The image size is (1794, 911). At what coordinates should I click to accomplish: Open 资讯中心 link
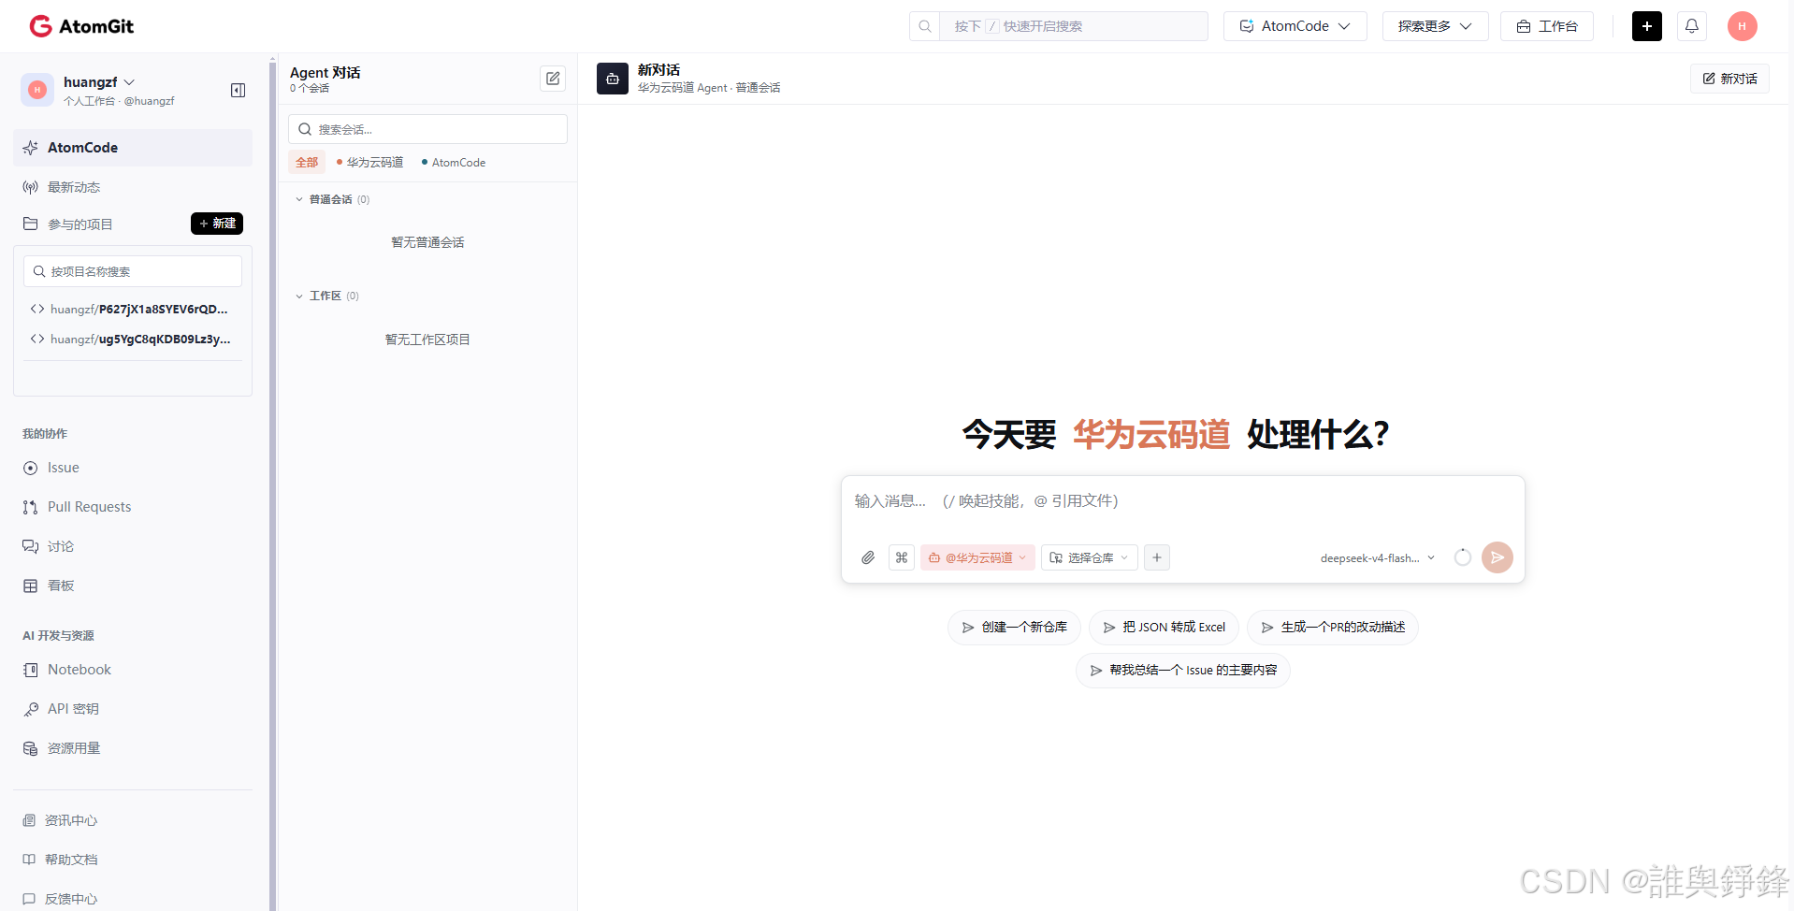(61, 820)
